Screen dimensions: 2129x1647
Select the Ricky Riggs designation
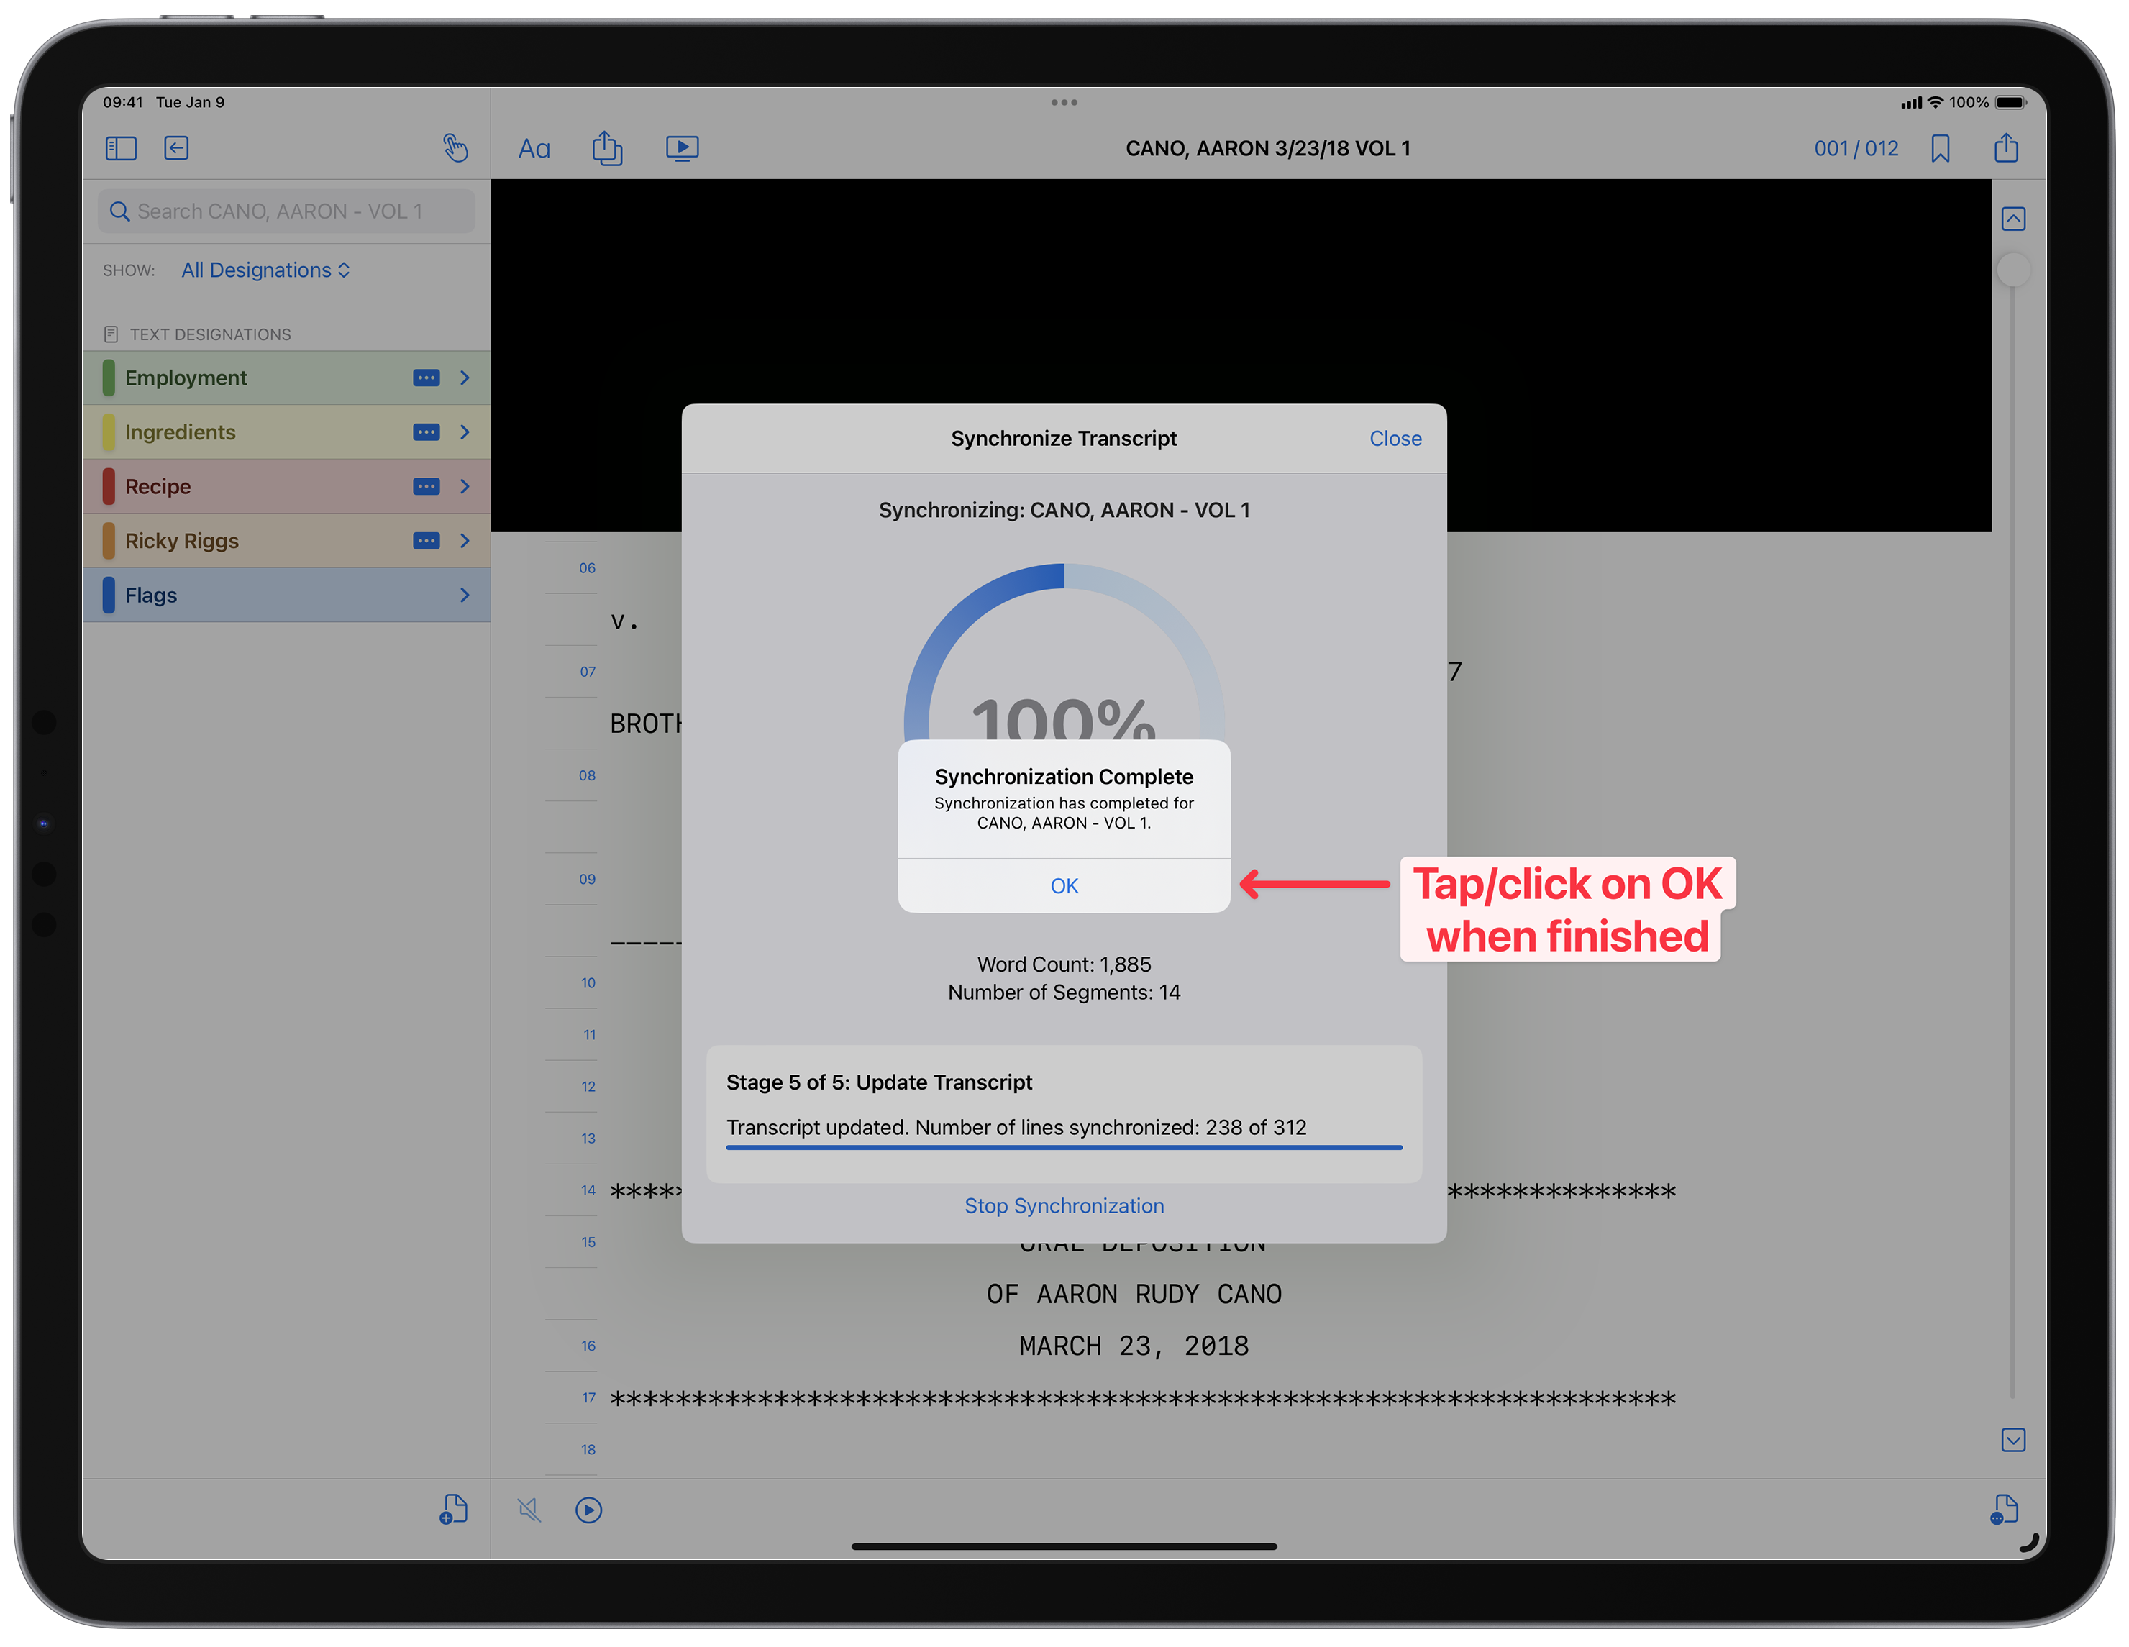(181, 541)
